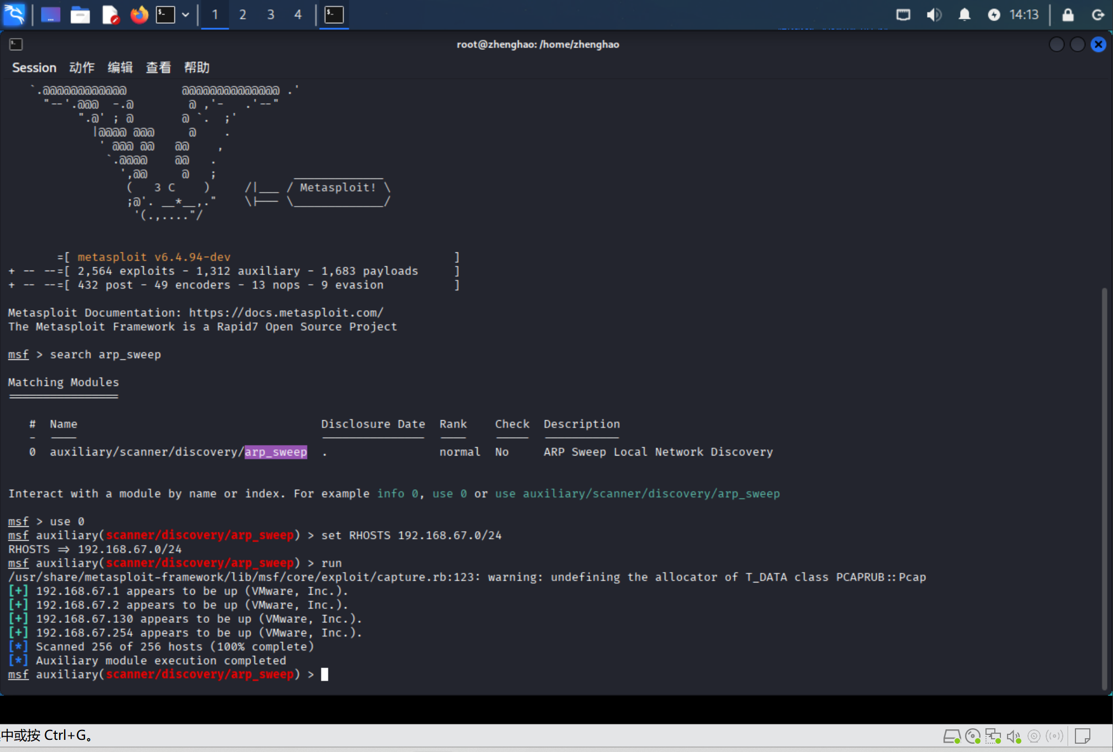Click the terminal emulator launcher icon

point(165,14)
